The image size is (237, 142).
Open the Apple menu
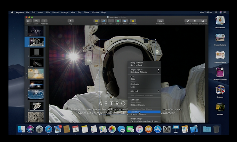coord(12,12)
